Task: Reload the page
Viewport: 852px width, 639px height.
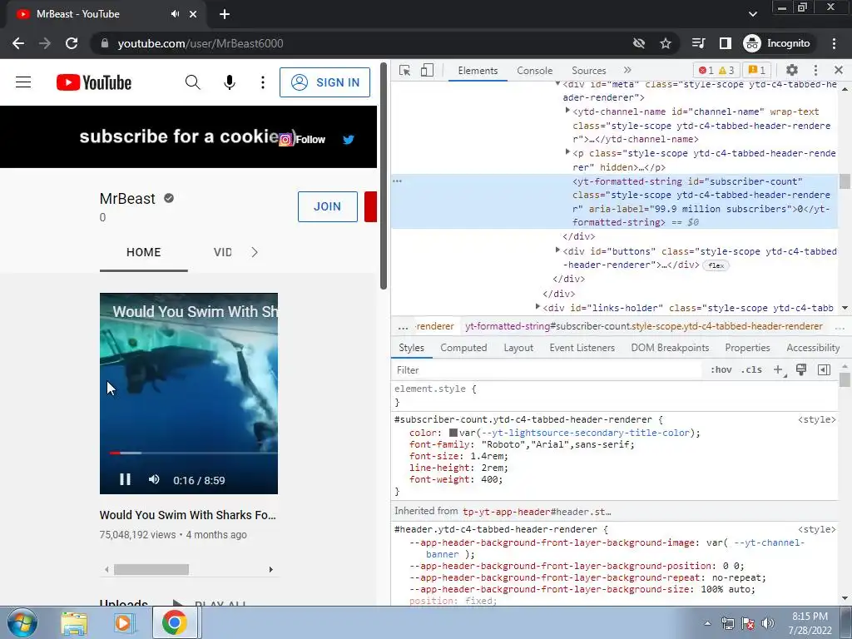Action: pyautogui.click(x=72, y=43)
